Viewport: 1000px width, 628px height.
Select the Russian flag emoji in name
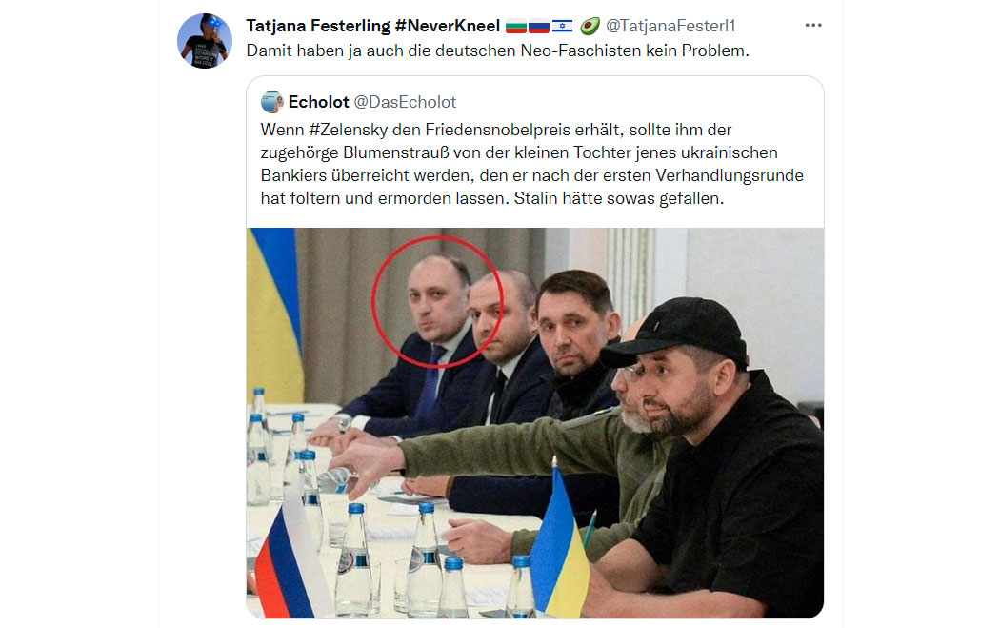539,26
